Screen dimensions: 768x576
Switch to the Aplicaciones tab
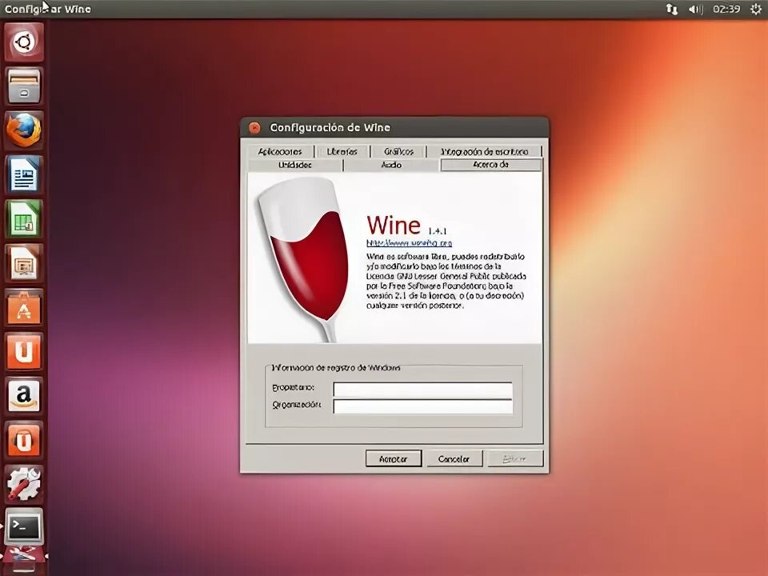point(280,151)
